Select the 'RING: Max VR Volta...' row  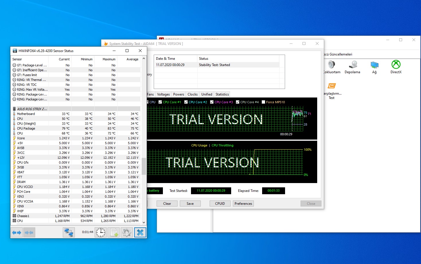coord(76,89)
